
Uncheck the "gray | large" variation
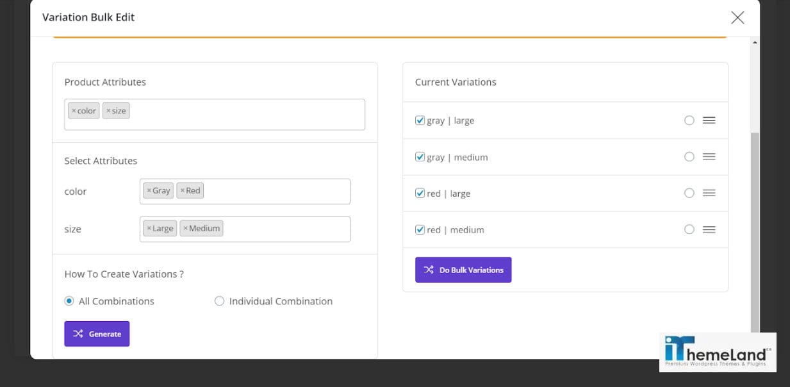click(420, 120)
